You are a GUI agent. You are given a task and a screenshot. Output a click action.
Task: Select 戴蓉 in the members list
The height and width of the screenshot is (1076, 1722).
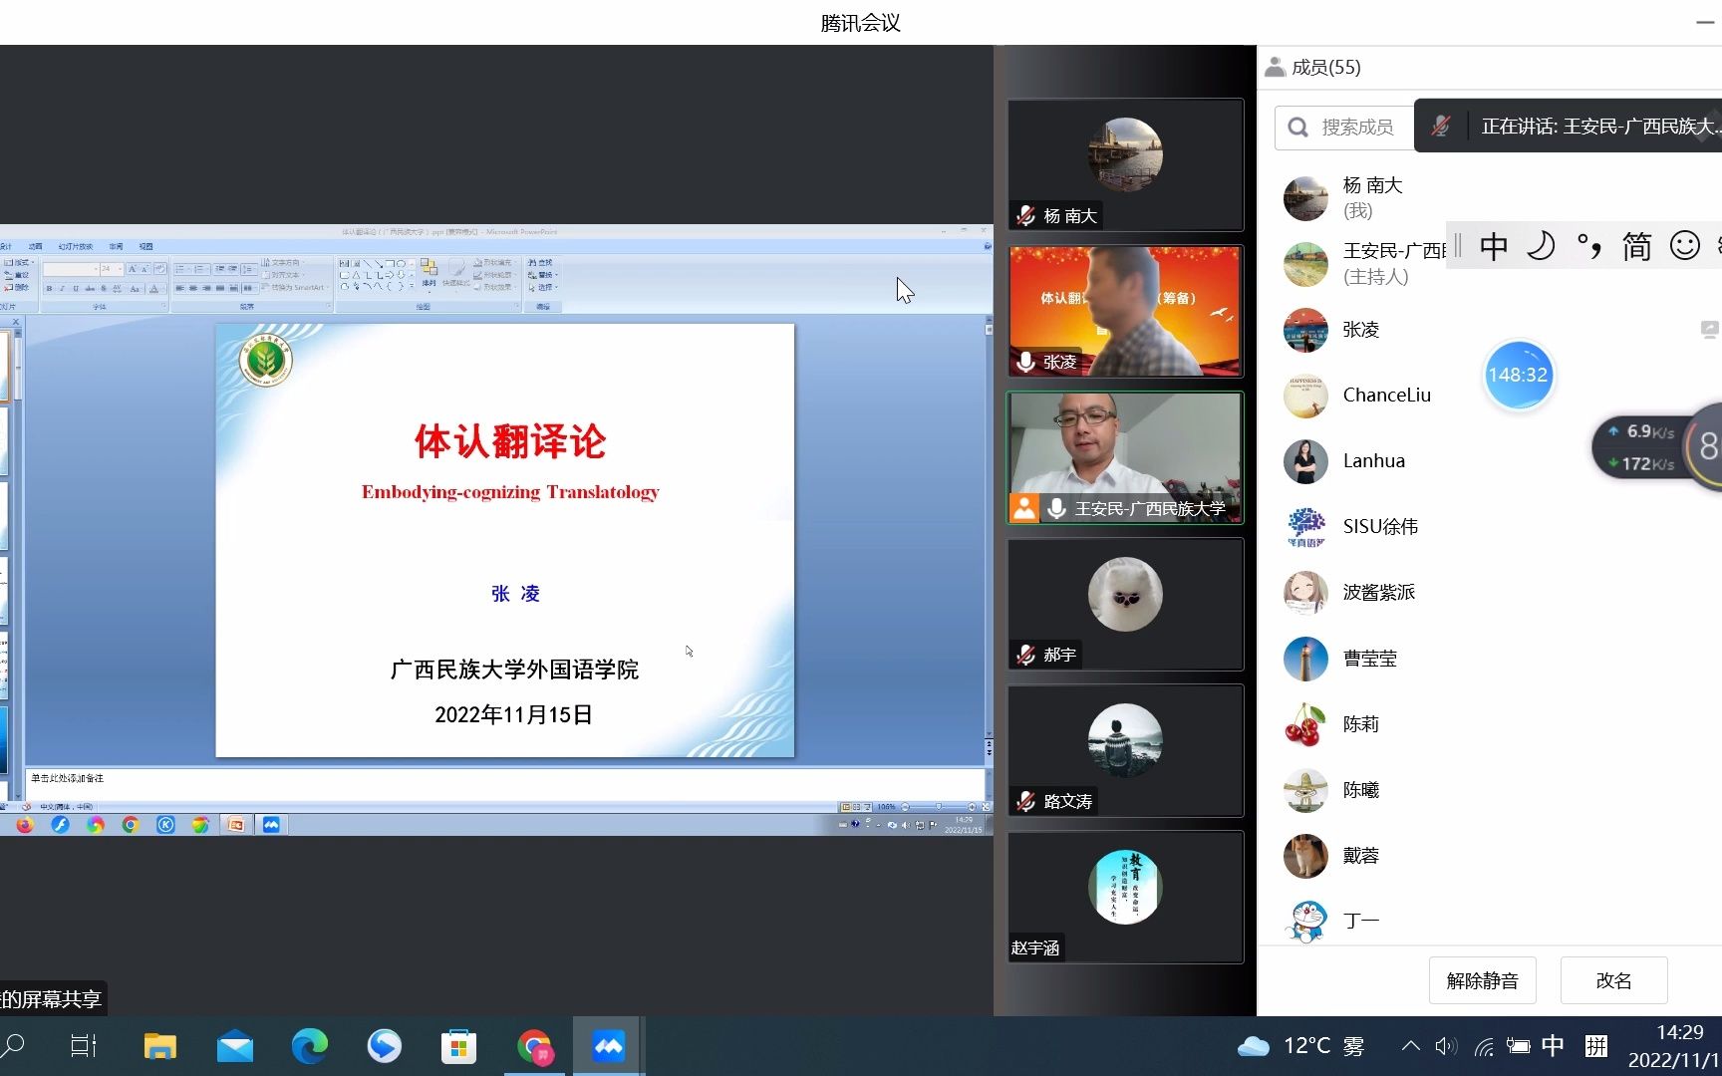(1490, 856)
